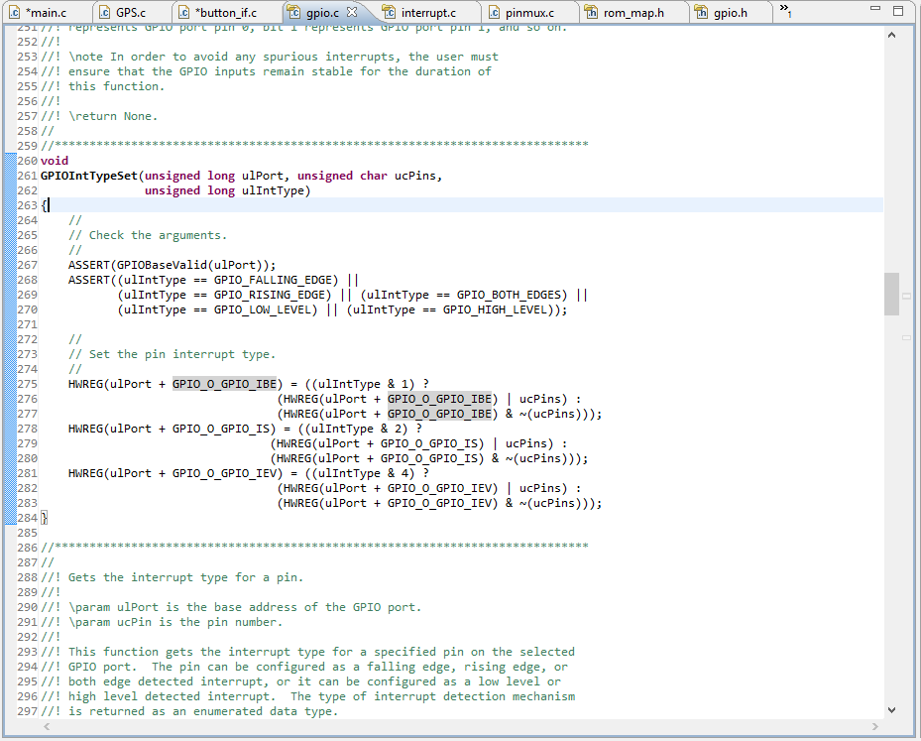
Task: Click the '\param ucPin is the pin number.' comment
Action: tap(162, 622)
